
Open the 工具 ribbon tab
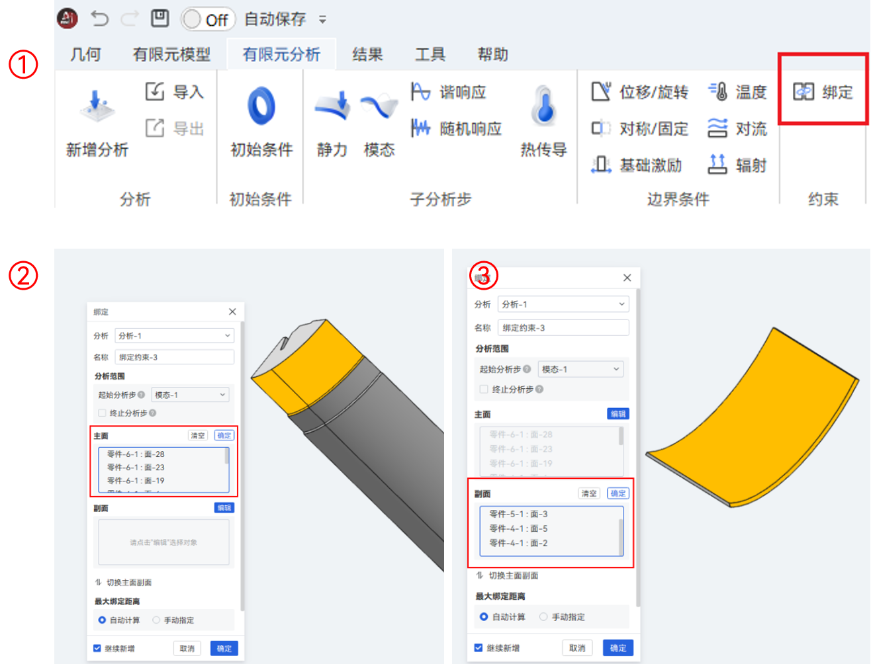click(430, 54)
